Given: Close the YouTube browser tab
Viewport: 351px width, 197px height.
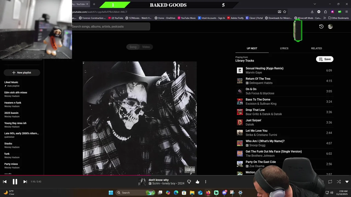Looking at the screenshot, I should 87,4.
